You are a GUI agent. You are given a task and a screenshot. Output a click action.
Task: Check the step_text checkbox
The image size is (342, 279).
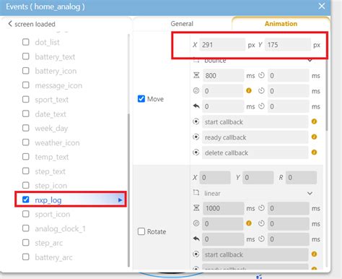[x=26, y=171]
